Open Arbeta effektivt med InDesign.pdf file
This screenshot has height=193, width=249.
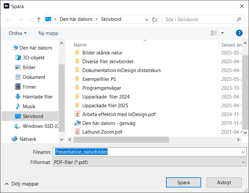click(x=119, y=114)
